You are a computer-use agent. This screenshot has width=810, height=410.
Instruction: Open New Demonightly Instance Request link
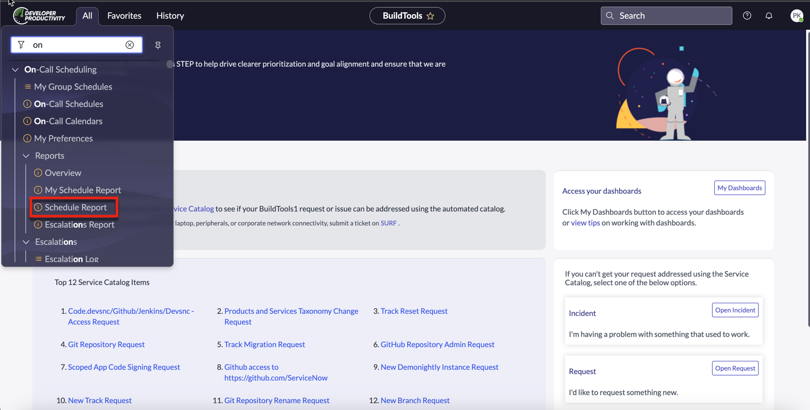point(439,367)
